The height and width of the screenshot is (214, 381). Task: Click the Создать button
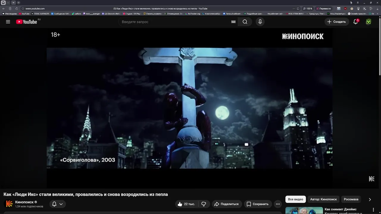(x=337, y=22)
